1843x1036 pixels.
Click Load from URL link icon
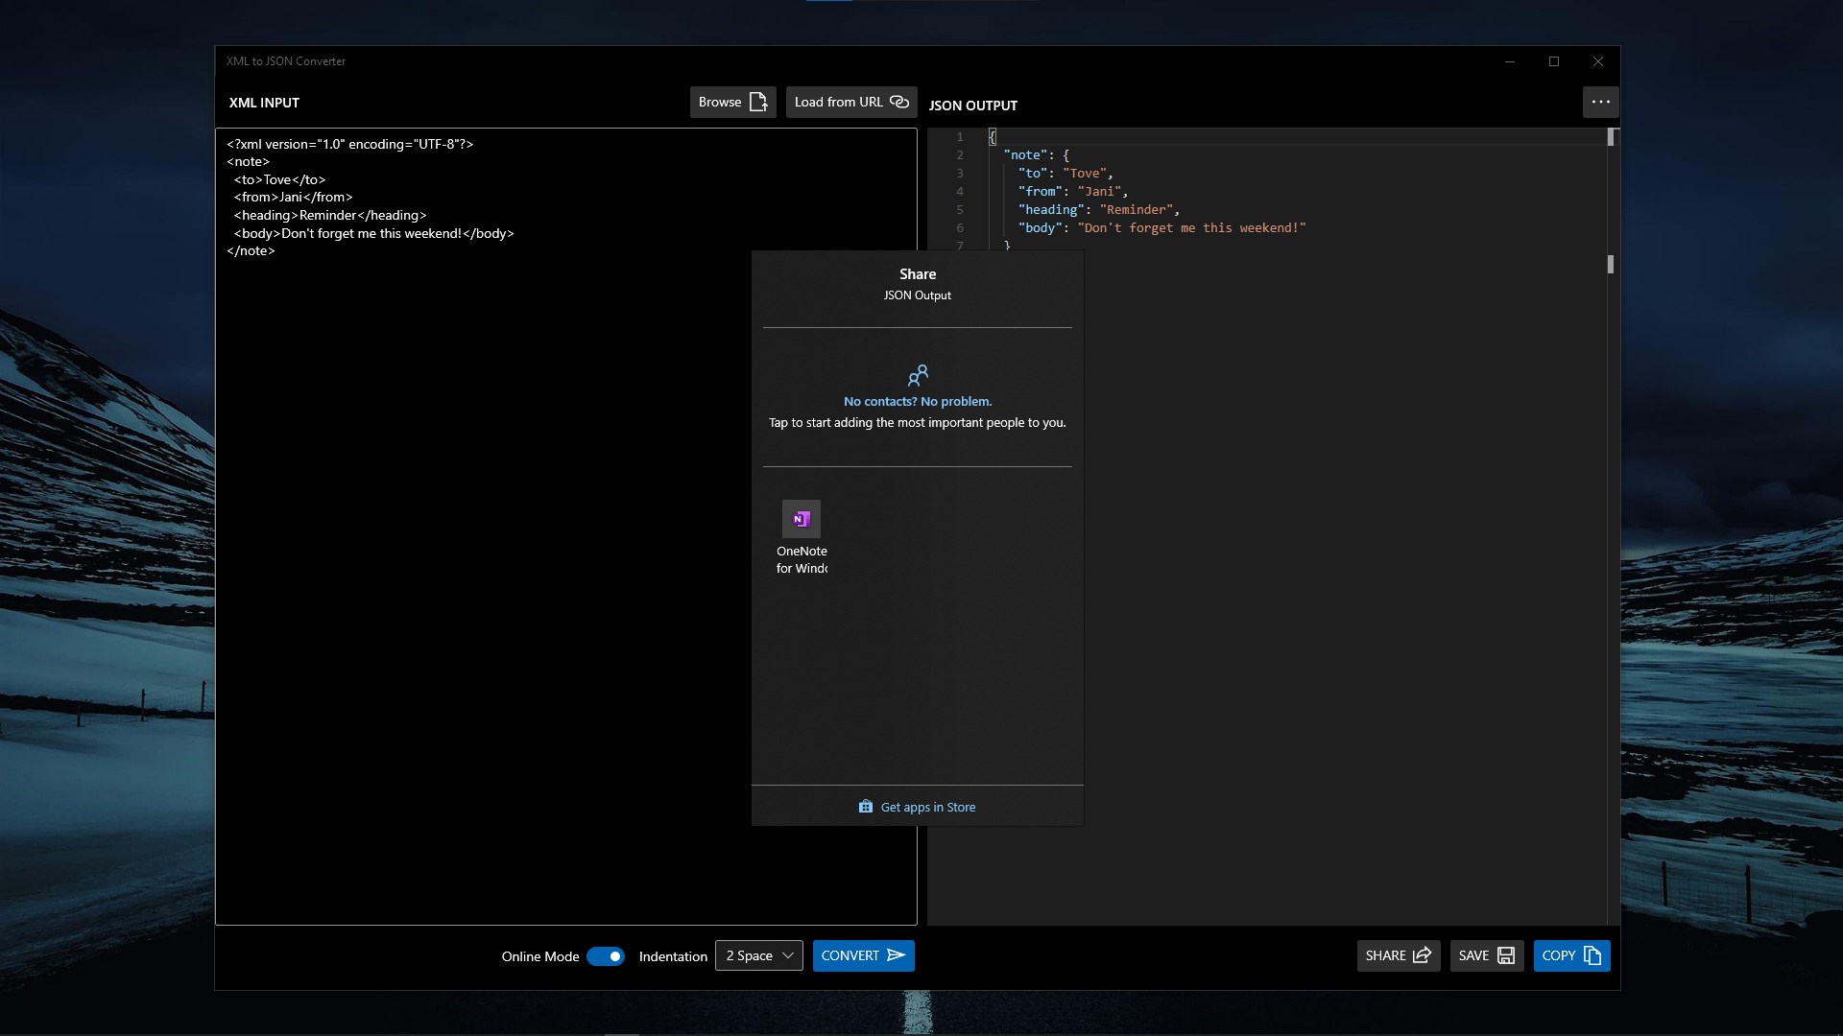click(898, 102)
